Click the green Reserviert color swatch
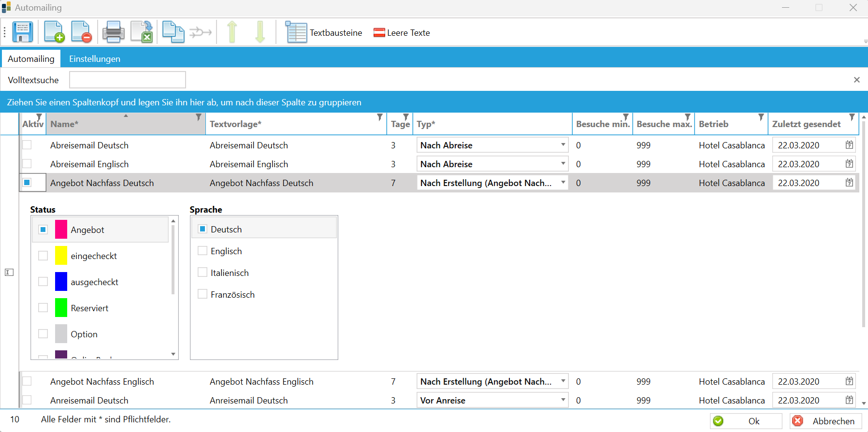 [61, 308]
